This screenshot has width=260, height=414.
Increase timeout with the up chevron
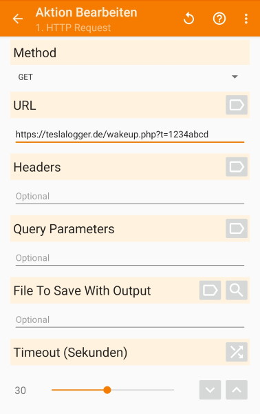[237, 390]
